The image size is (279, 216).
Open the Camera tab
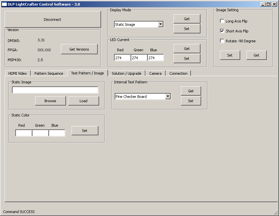point(155,73)
